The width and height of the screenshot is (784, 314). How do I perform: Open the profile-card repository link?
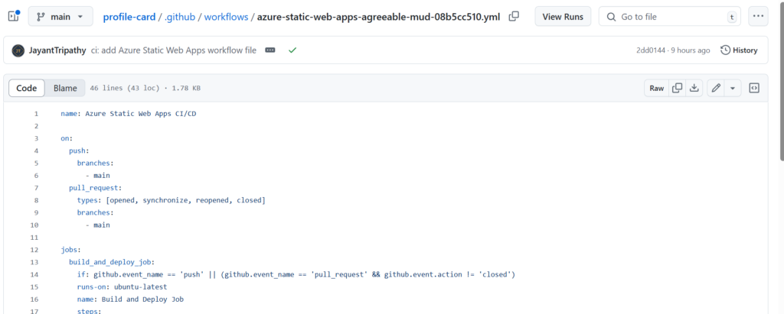pos(129,17)
